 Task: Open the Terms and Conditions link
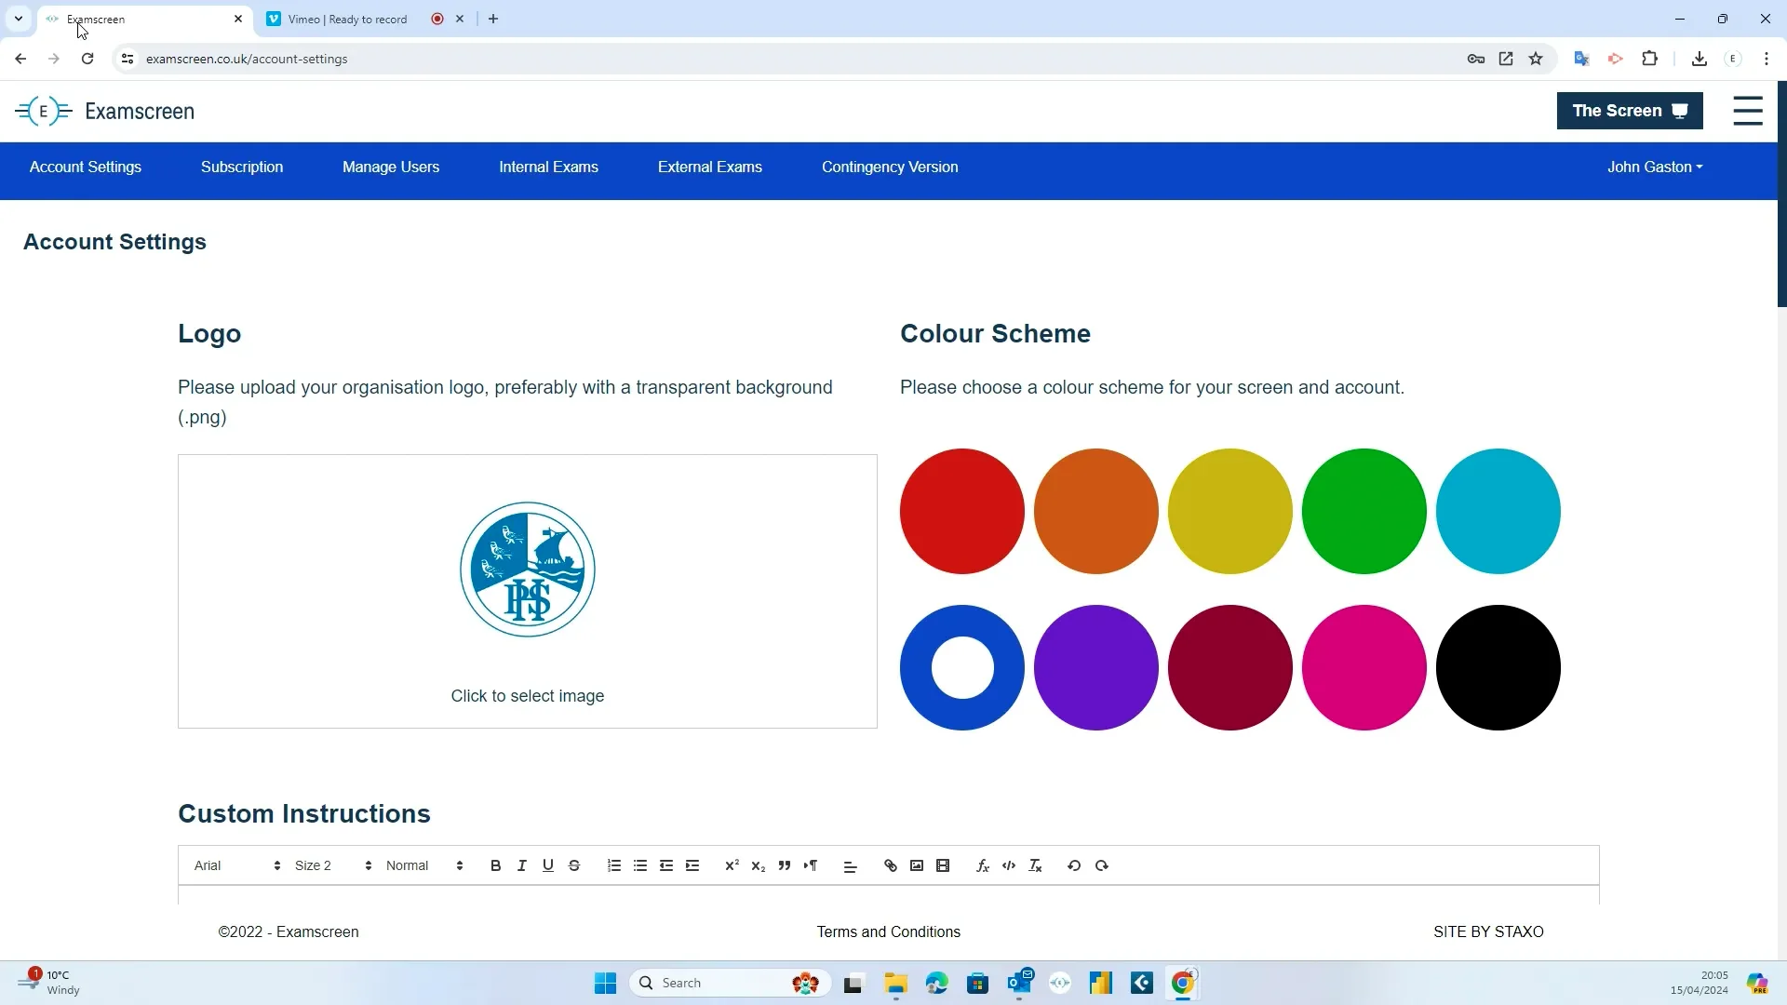click(889, 932)
